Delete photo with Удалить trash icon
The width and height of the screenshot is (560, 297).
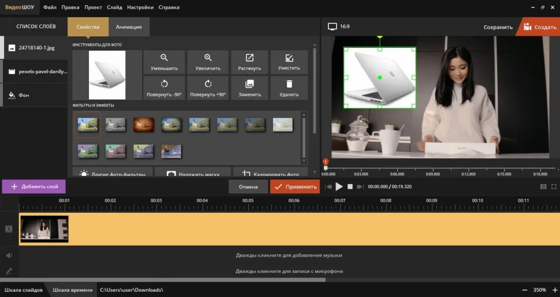click(x=289, y=88)
